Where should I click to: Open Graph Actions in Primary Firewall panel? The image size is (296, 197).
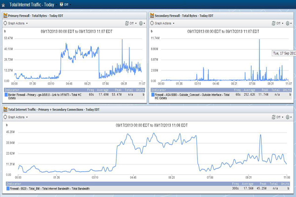(17, 23)
